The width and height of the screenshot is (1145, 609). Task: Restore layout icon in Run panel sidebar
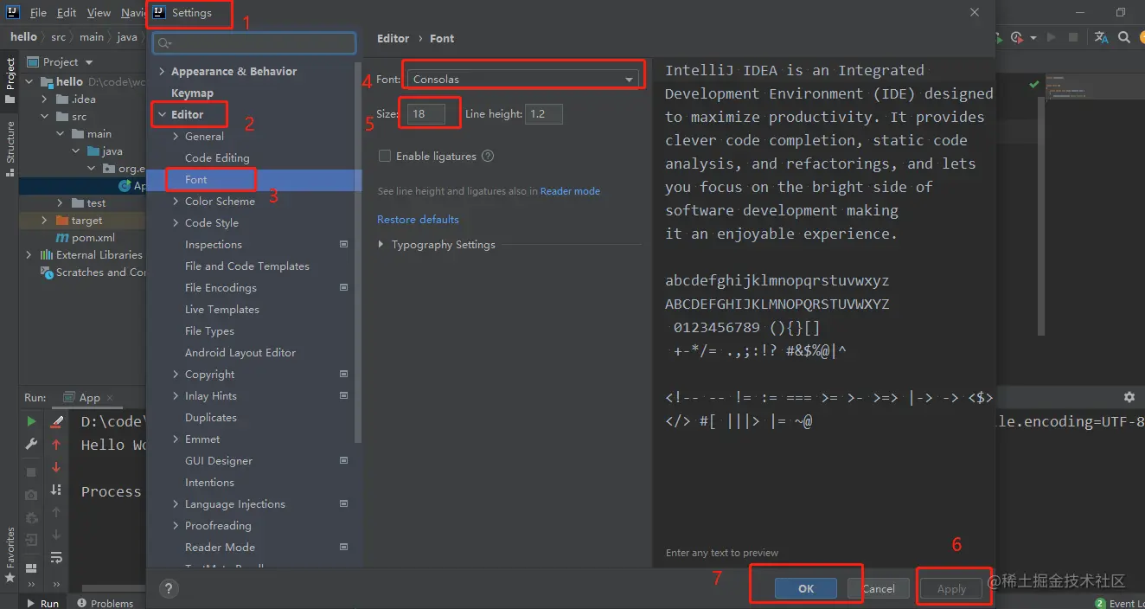pos(31,568)
